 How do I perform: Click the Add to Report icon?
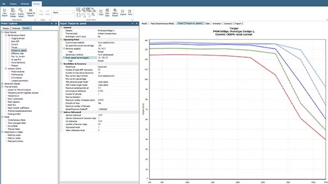115,11
